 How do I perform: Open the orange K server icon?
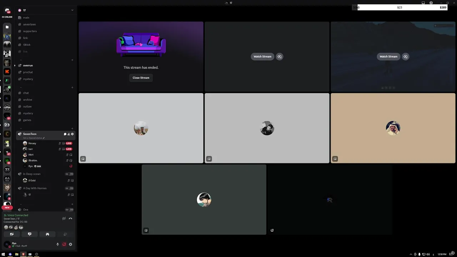(7, 71)
